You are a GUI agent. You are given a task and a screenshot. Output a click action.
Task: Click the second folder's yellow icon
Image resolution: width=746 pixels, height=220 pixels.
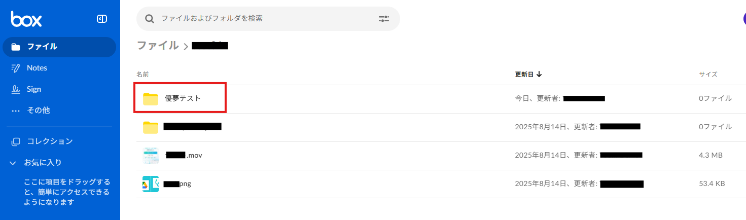pos(151,127)
